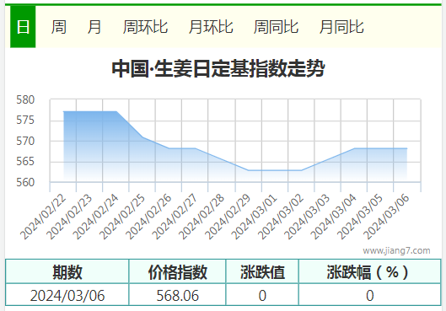Screen dimensions: 446x311
Task: Open the 月环比 tab
Action: coord(211,27)
